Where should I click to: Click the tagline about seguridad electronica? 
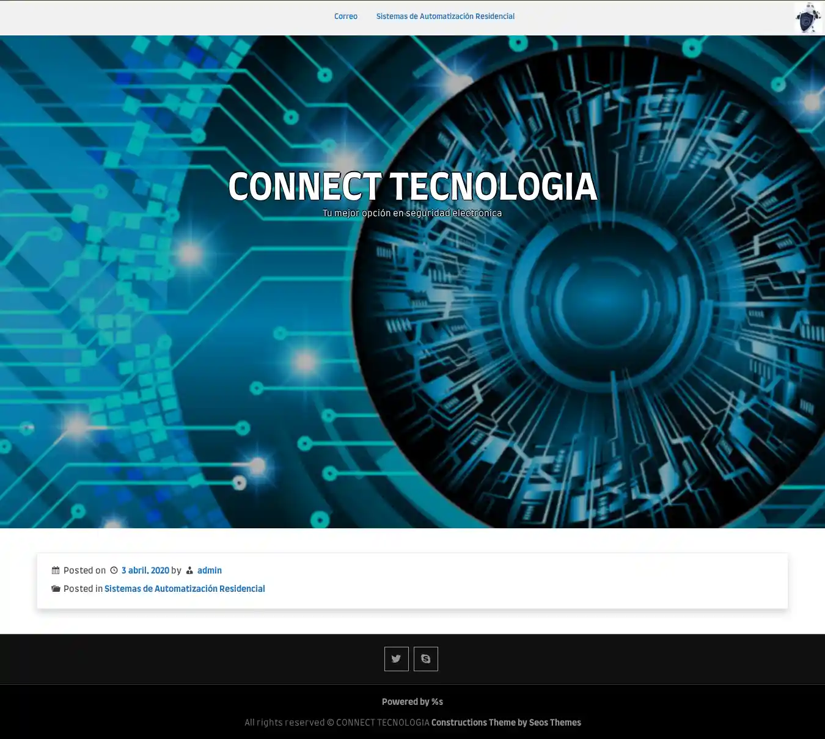point(412,213)
